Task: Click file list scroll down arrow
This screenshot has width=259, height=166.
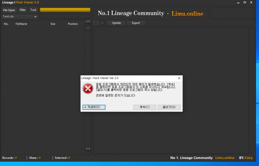Action: pyautogui.click(x=88, y=151)
